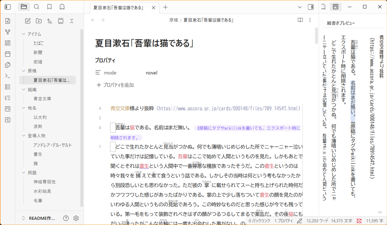Open the 青空文庫 note in file tree
Screen dimensions: 387x225
coord(42,99)
